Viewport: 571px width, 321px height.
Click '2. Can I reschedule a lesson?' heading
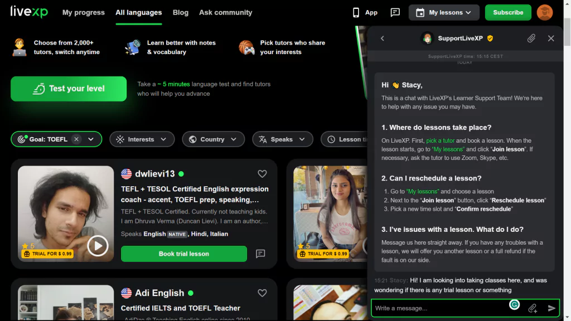[x=431, y=178]
